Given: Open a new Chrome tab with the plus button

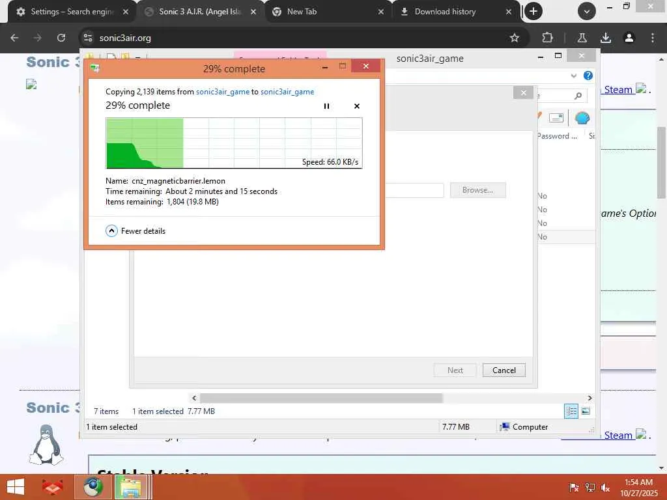Looking at the screenshot, I should click(533, 12).
